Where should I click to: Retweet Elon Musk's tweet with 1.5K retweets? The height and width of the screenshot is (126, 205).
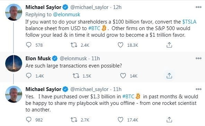tap(76, 76)
